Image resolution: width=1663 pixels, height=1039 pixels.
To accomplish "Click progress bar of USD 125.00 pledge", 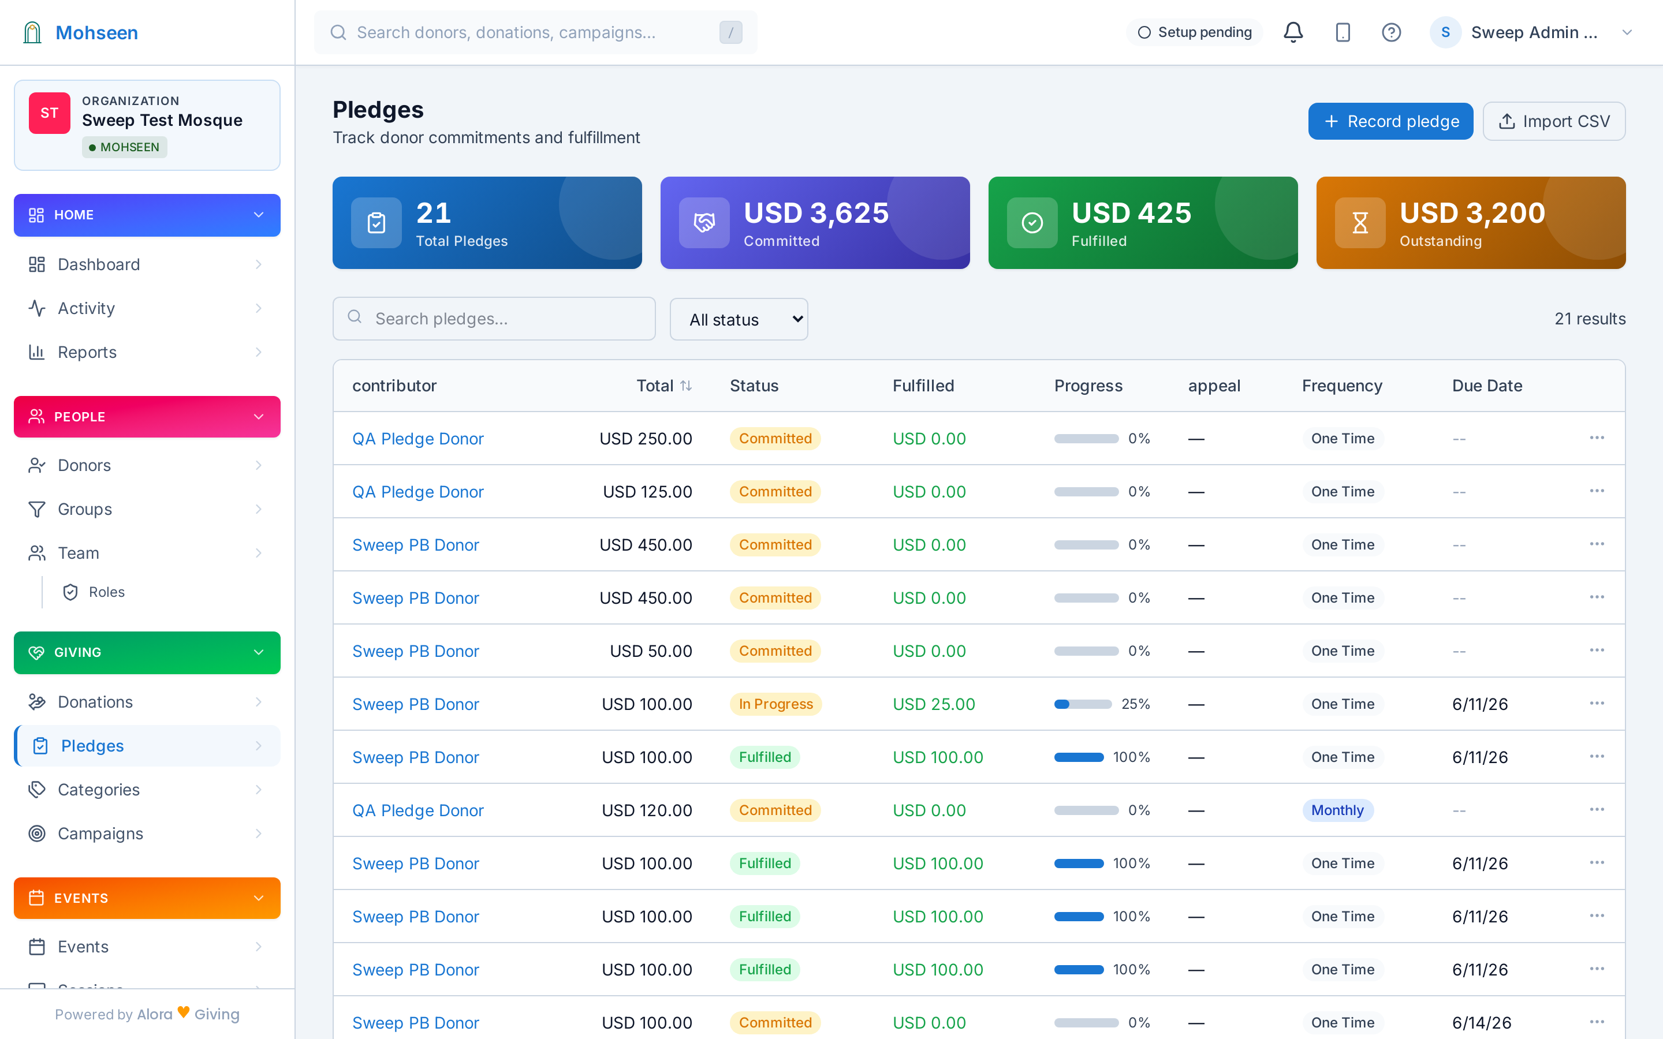I will point(1087,491).
